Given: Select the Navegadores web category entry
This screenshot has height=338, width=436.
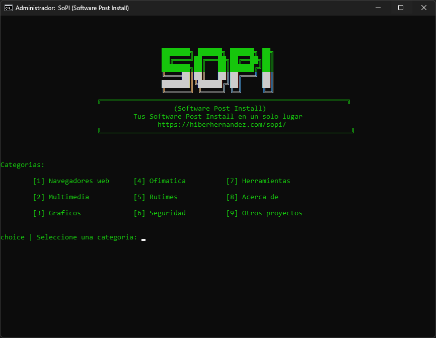Looking at the screenshot, I should coord(71,181).
